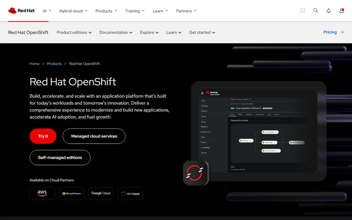Click the Available on Cloud Partners label

point(52,180)
